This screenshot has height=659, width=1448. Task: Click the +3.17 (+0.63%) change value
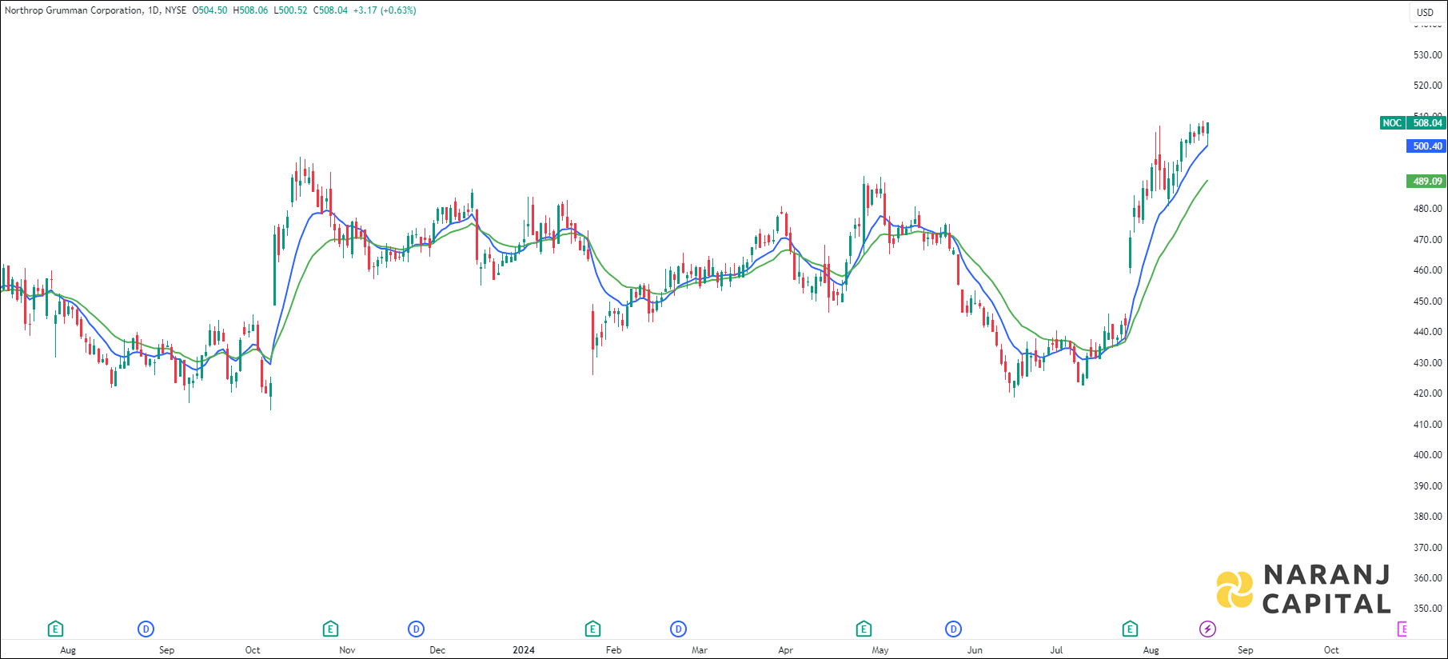click(x=385, y=10)
